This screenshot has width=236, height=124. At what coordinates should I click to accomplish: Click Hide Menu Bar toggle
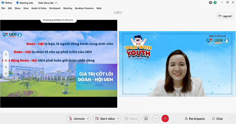click(48, 3)
